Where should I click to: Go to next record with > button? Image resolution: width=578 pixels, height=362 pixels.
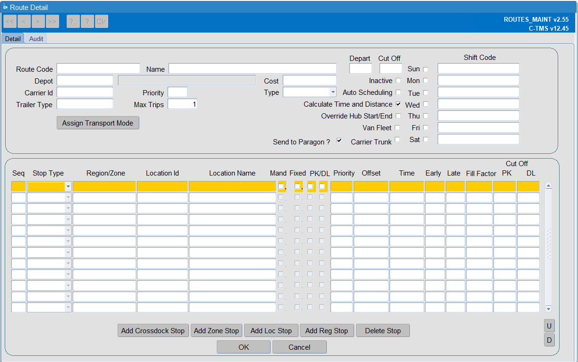[x=38, y=21]
